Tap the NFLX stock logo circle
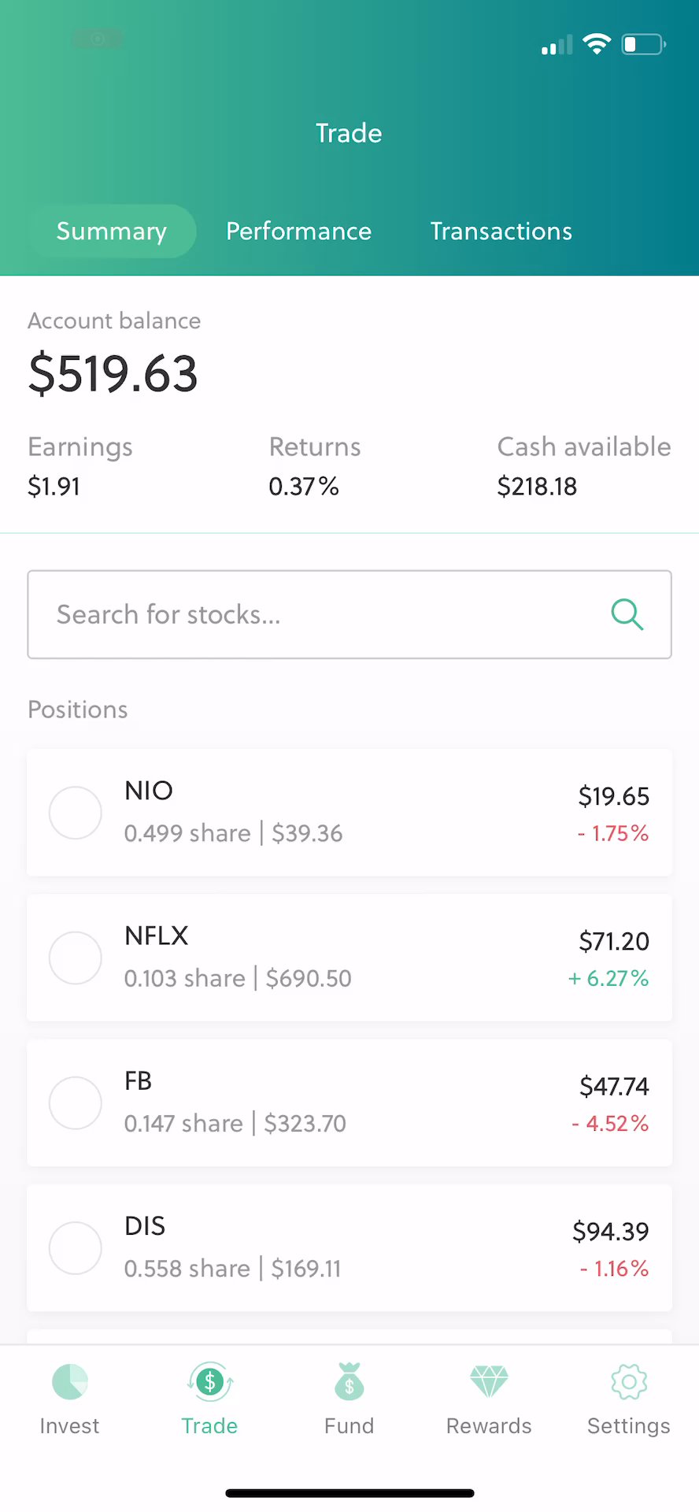 (x=76, y=958)
